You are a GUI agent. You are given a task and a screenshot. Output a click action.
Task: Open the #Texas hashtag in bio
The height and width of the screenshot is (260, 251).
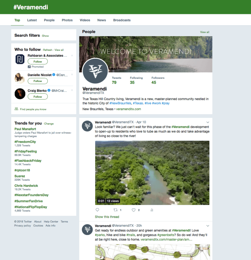[x=138, y=103]
